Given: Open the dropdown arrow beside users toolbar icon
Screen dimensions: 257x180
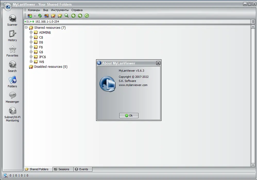Looking at the screenshot, I should [35, 16].
